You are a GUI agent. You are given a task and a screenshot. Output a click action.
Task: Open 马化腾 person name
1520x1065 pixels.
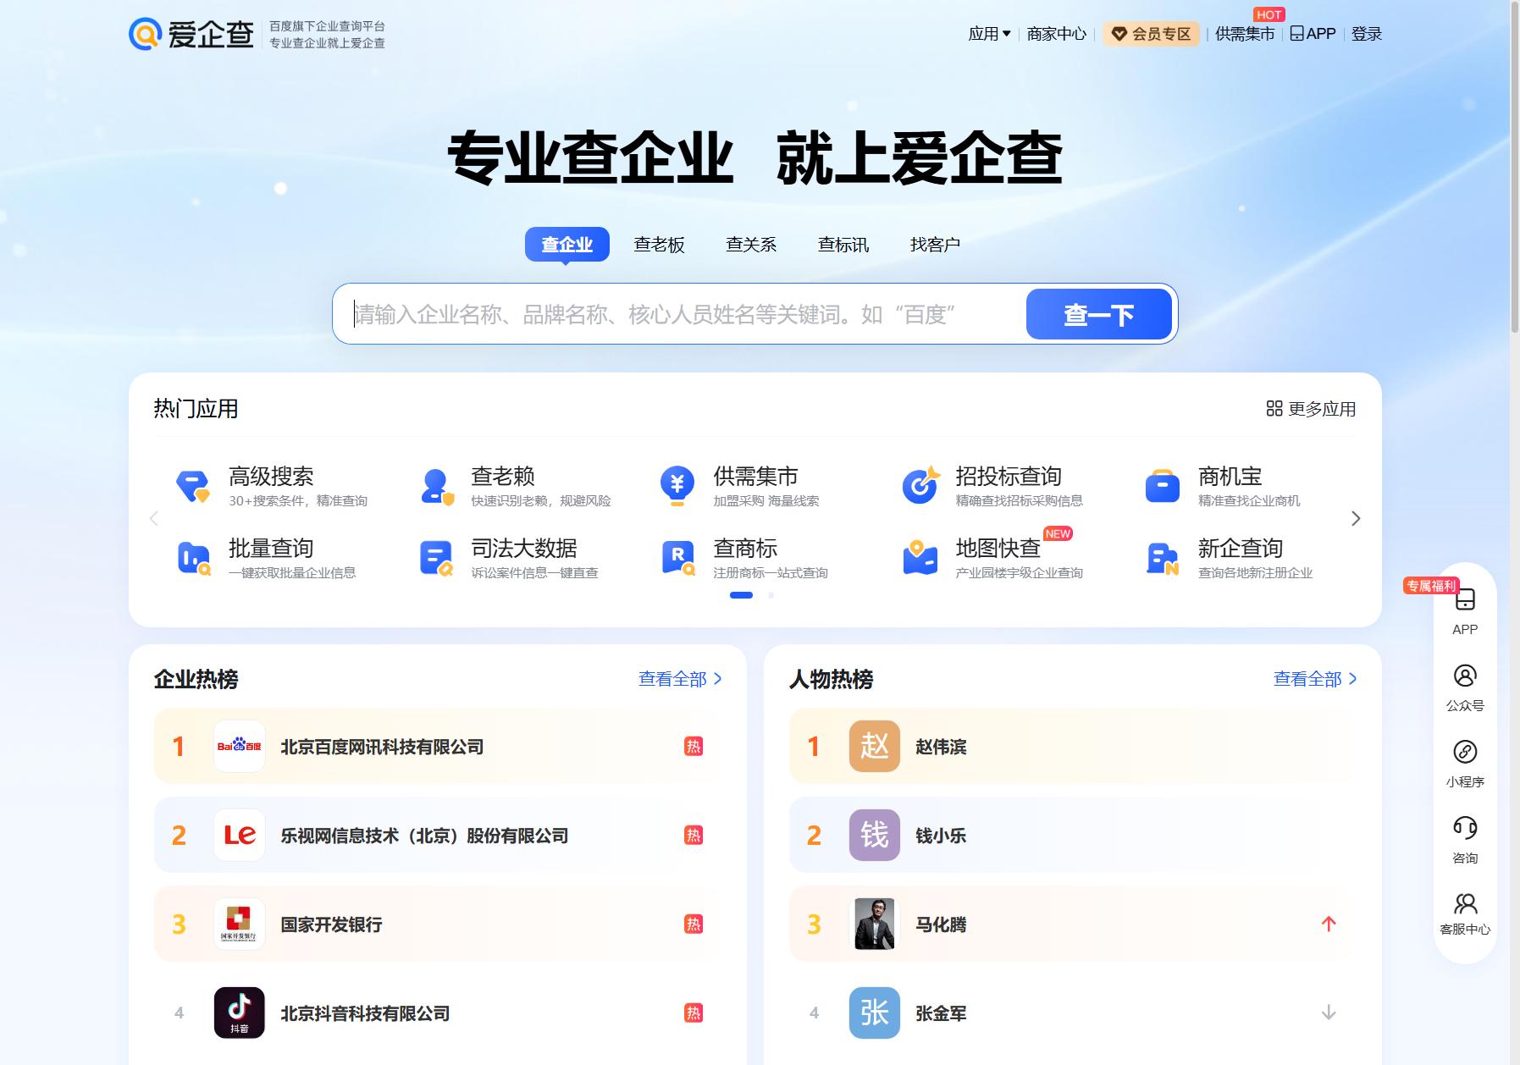(941, 924)
